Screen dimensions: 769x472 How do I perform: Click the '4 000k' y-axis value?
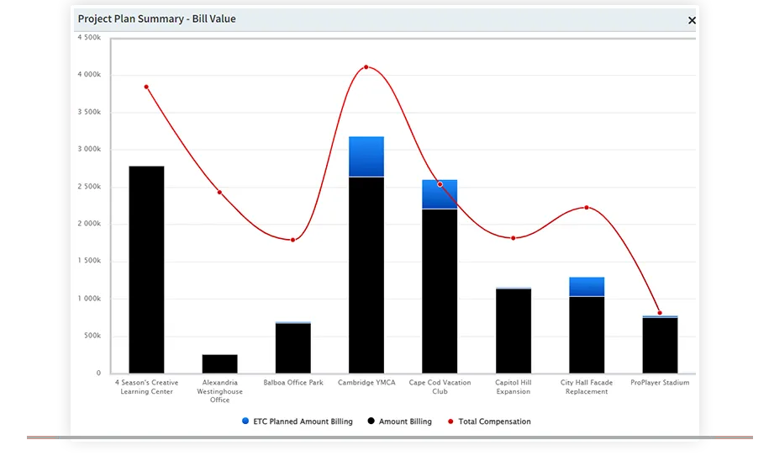click(x=89, y=75)
